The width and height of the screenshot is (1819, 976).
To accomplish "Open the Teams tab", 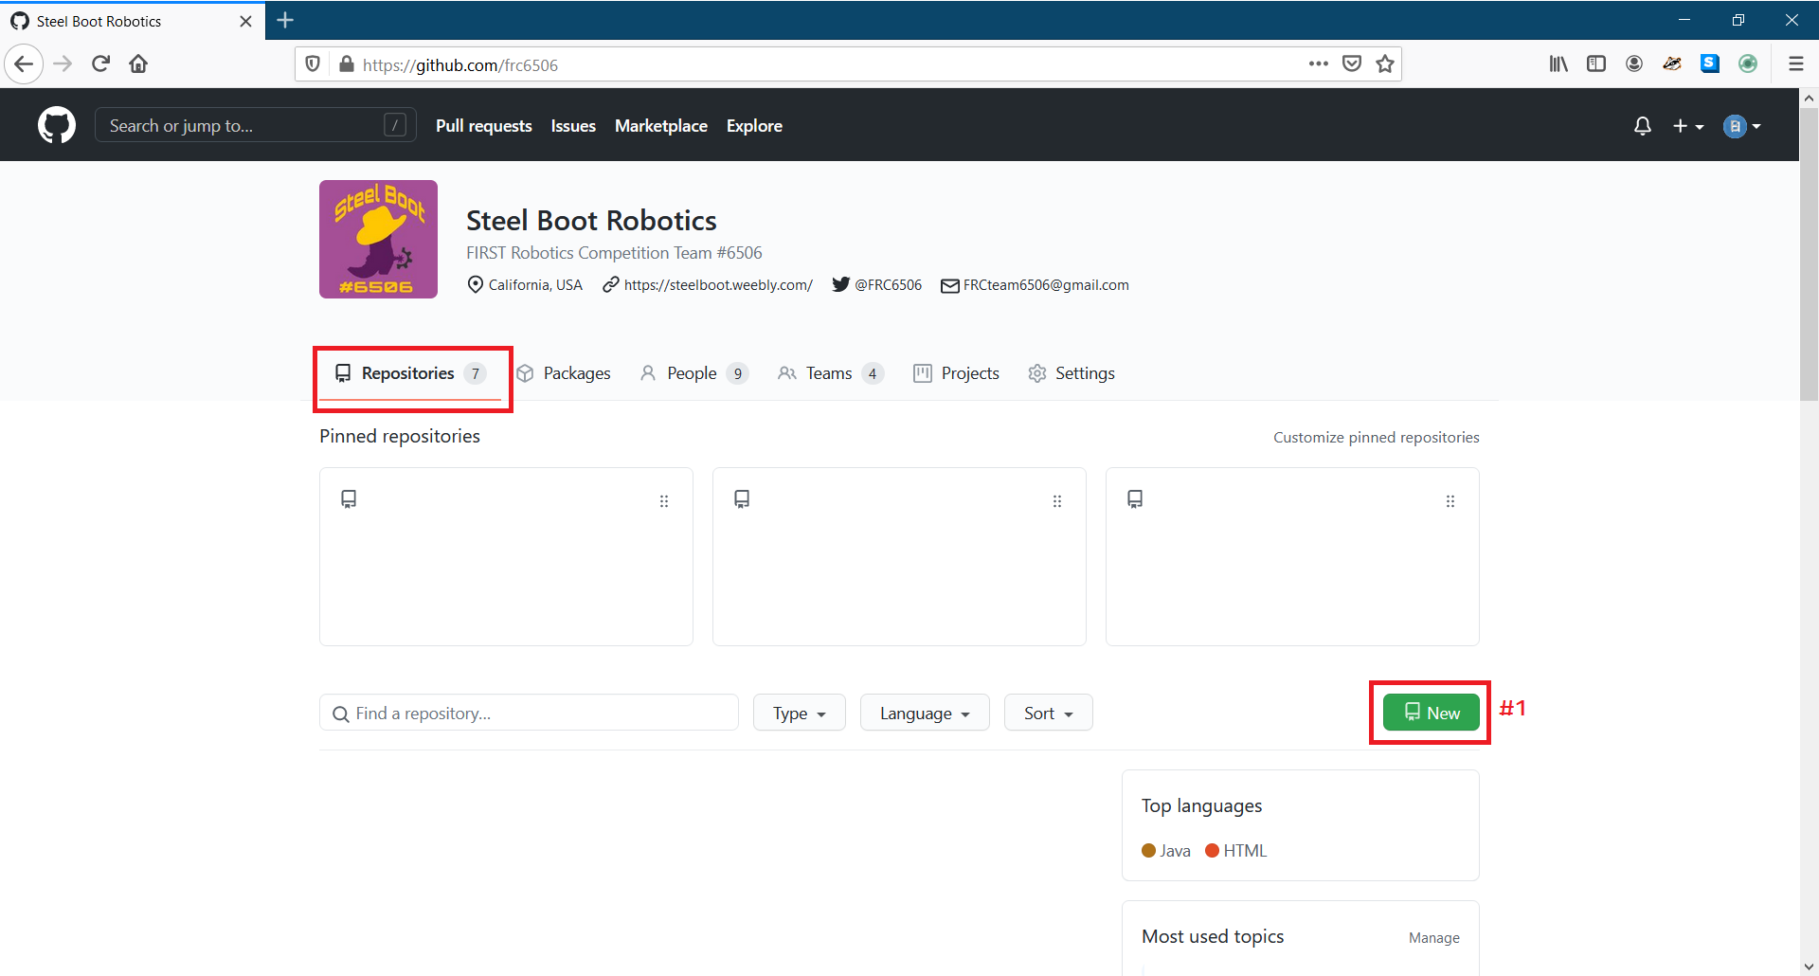I will click(831, 373).
